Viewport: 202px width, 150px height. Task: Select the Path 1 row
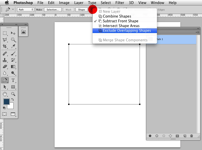[171, 39]
